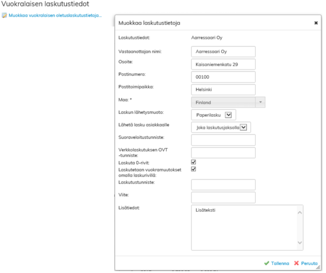
Task: Click the Lisätiedot scrollbar down arrow
Action: [300, 242]
